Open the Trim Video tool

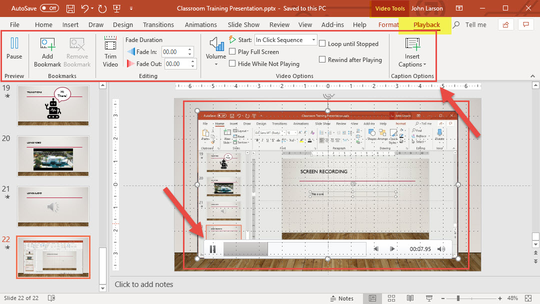click(x=110, y=44)
